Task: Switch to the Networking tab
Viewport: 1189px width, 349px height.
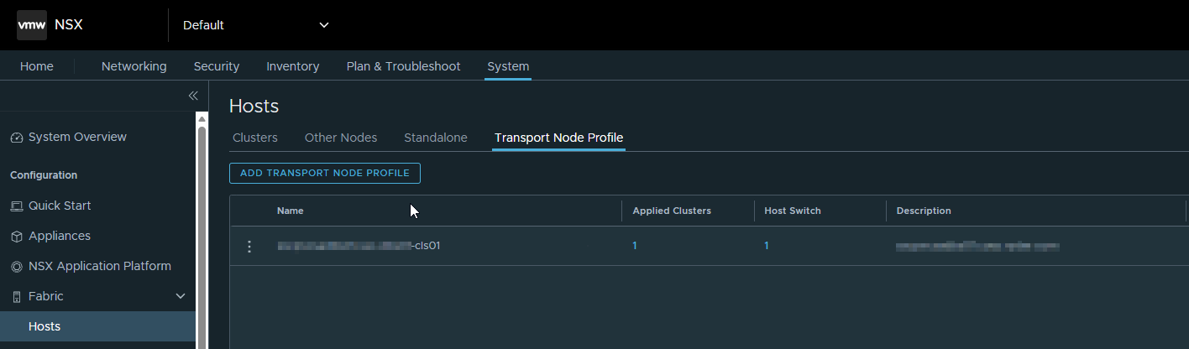Action: pyautogui.click(x=134, y=66)
